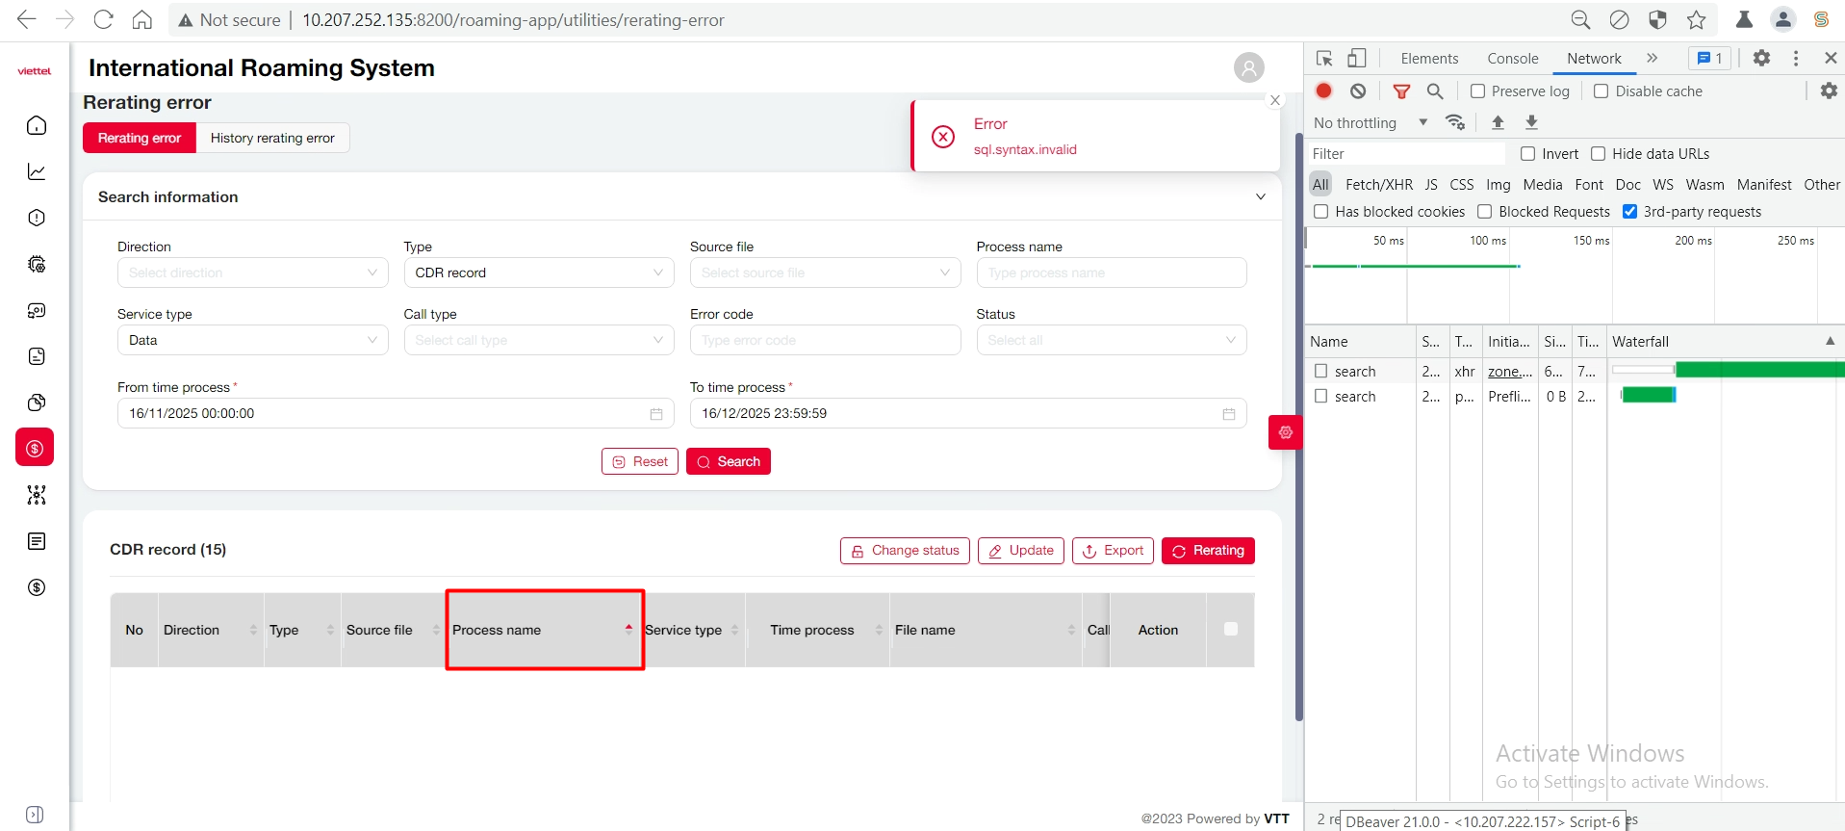Open the Console tab in DevTools
1845x831 pixels.
pyautogui.click(x=1512, y=59)
